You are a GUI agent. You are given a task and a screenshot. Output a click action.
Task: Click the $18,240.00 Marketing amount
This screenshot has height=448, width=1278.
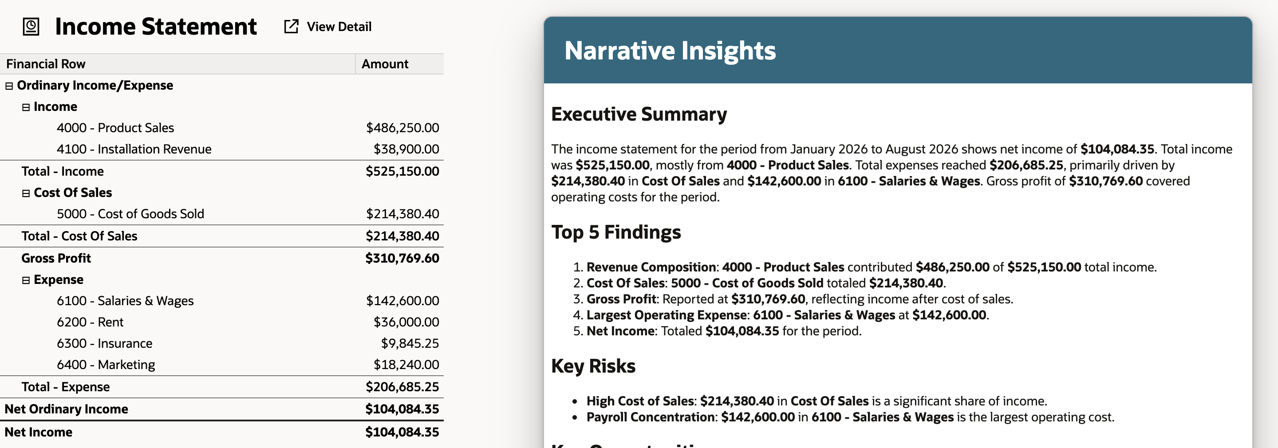406,365
